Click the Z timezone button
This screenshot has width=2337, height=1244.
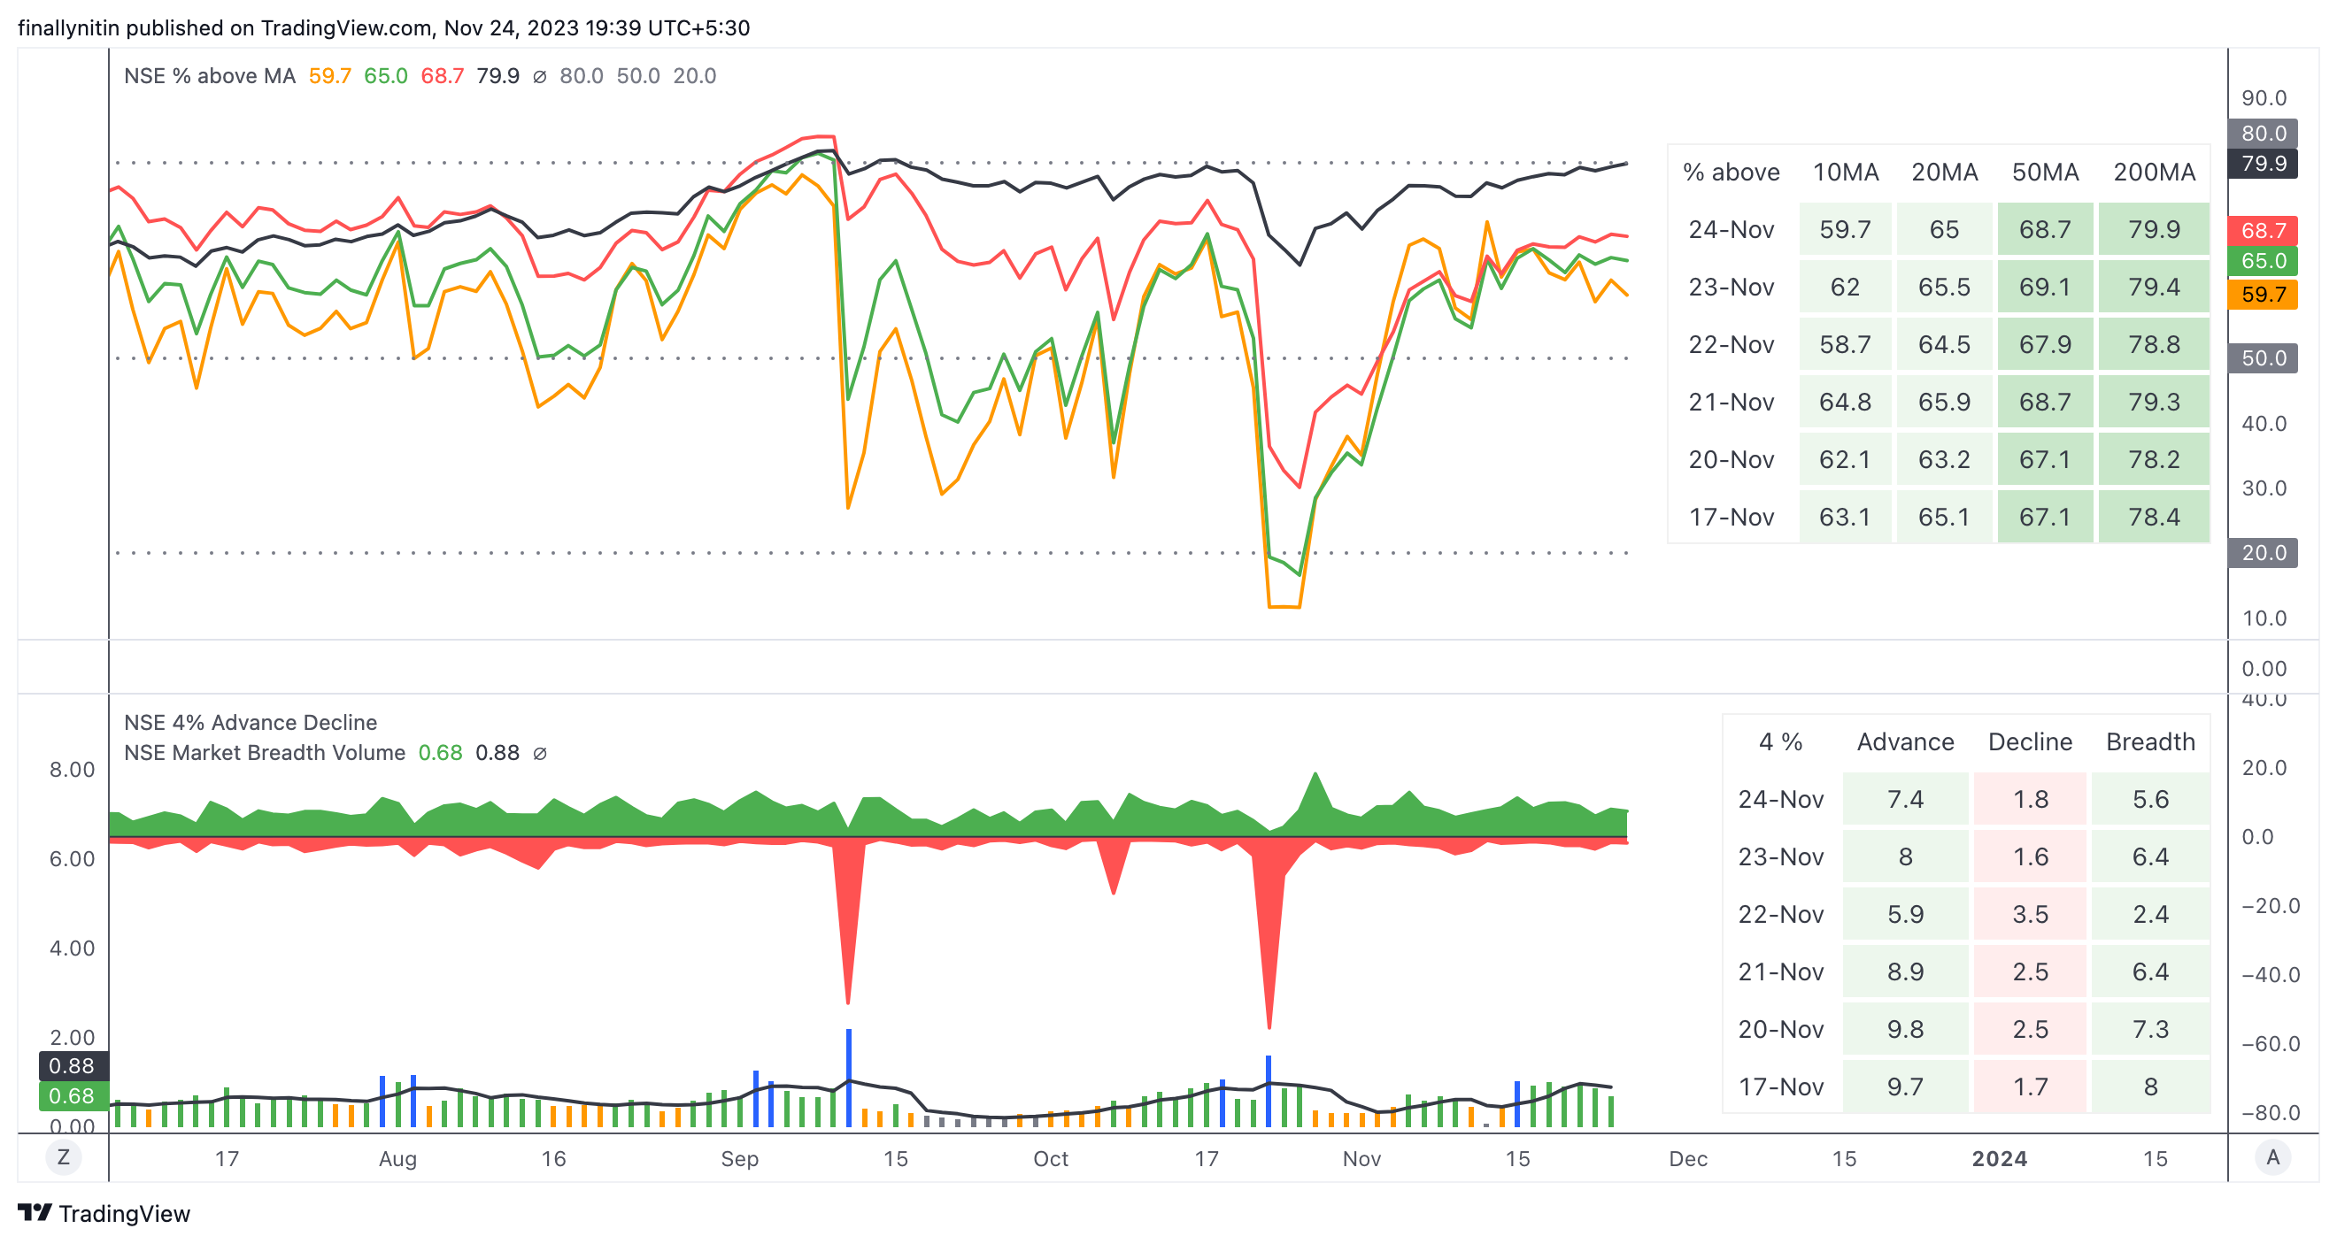point(64,1158)
